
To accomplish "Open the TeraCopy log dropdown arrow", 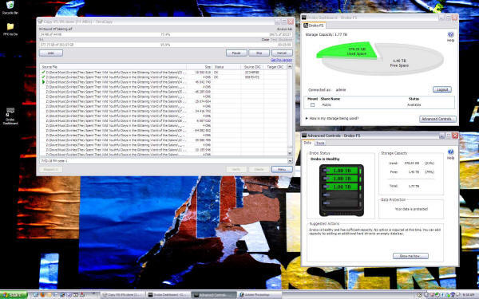I will click(290, 161).
